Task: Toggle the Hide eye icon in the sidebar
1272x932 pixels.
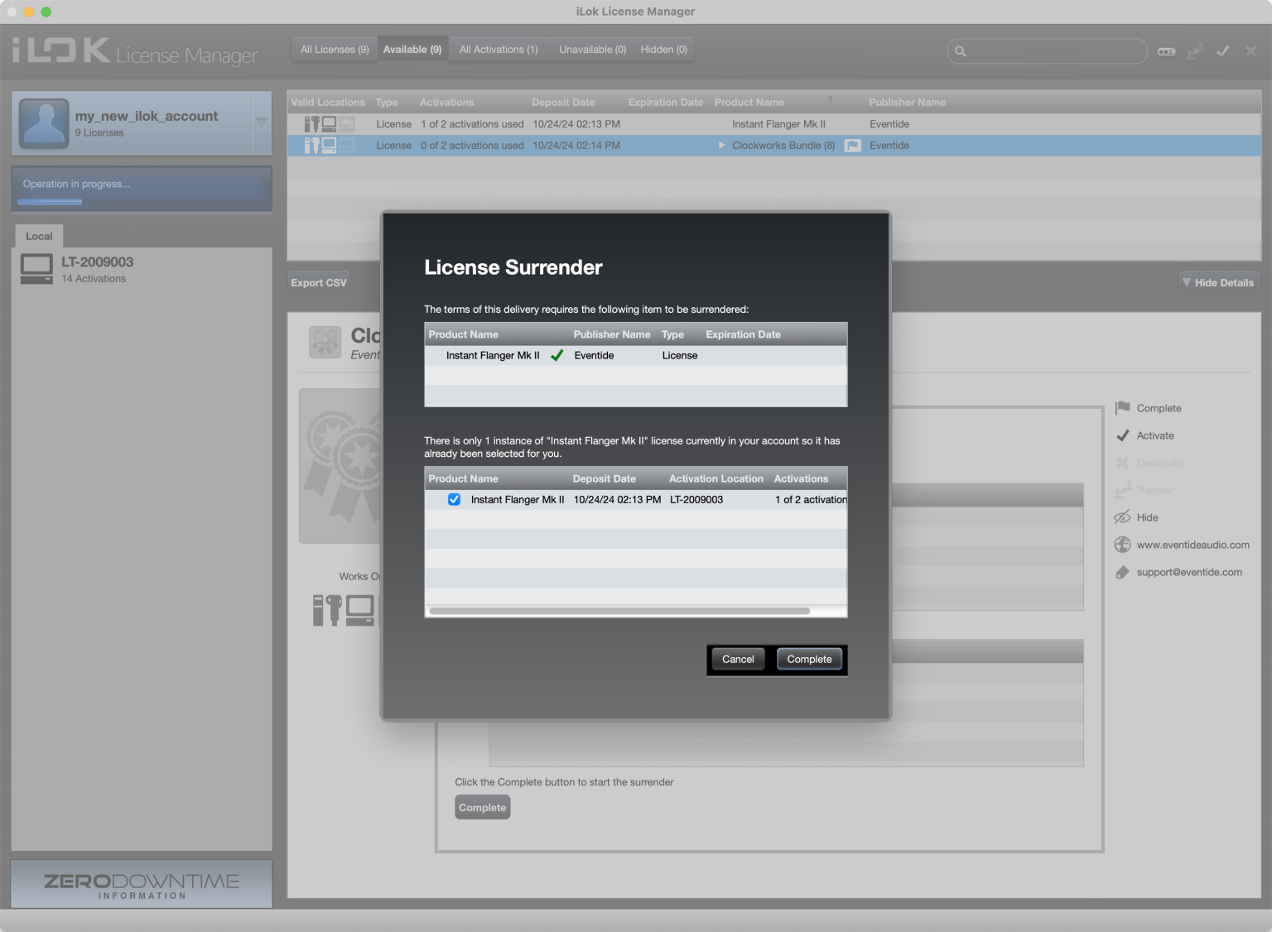Action: pos(1123,516)
